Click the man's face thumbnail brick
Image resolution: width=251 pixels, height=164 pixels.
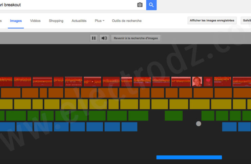[197, 82]
